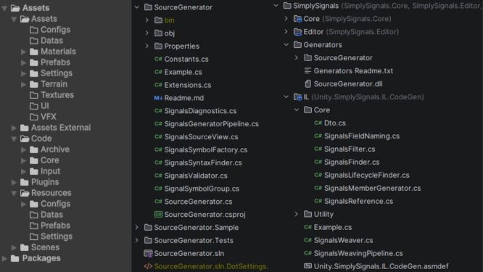Click the assembly folder icon for Core (SimplySignals.Core)
Screen dimensions: 483x272
[x=297, y=19]
